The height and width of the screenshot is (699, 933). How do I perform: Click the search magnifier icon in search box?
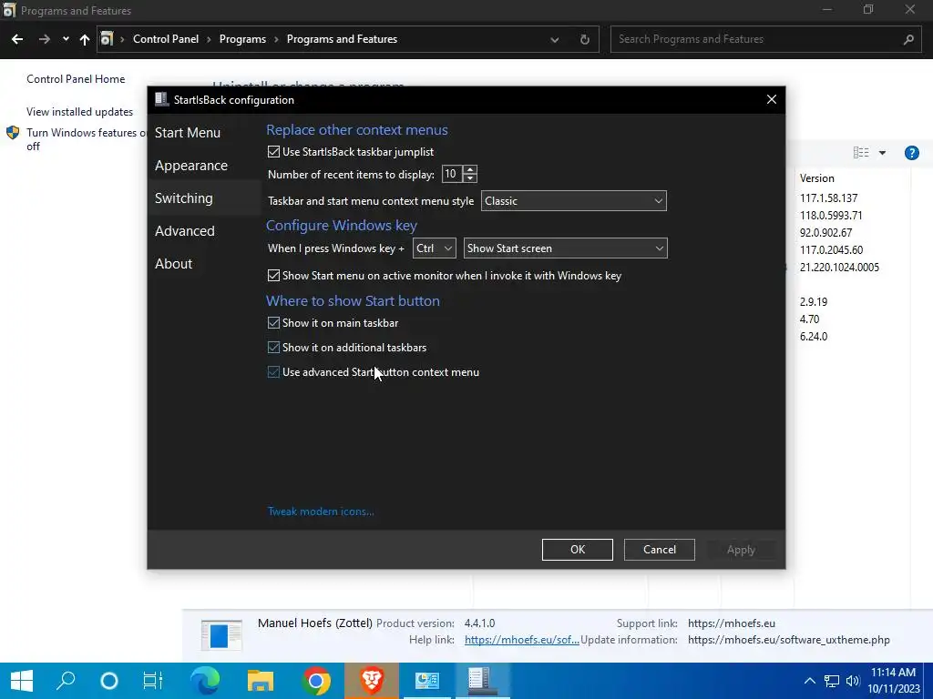pos(908,39)
